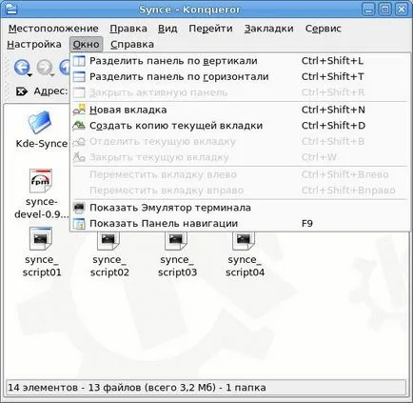Viewport: 413px width, 403px height.
Task: Choose Показать Панель навигации
Action: point(240,224)
